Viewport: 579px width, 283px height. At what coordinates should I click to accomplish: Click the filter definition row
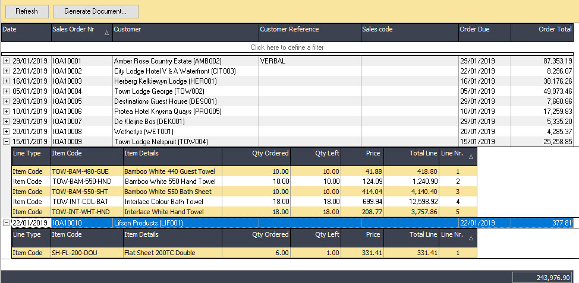pyautogui.click(x=287, y=47)
